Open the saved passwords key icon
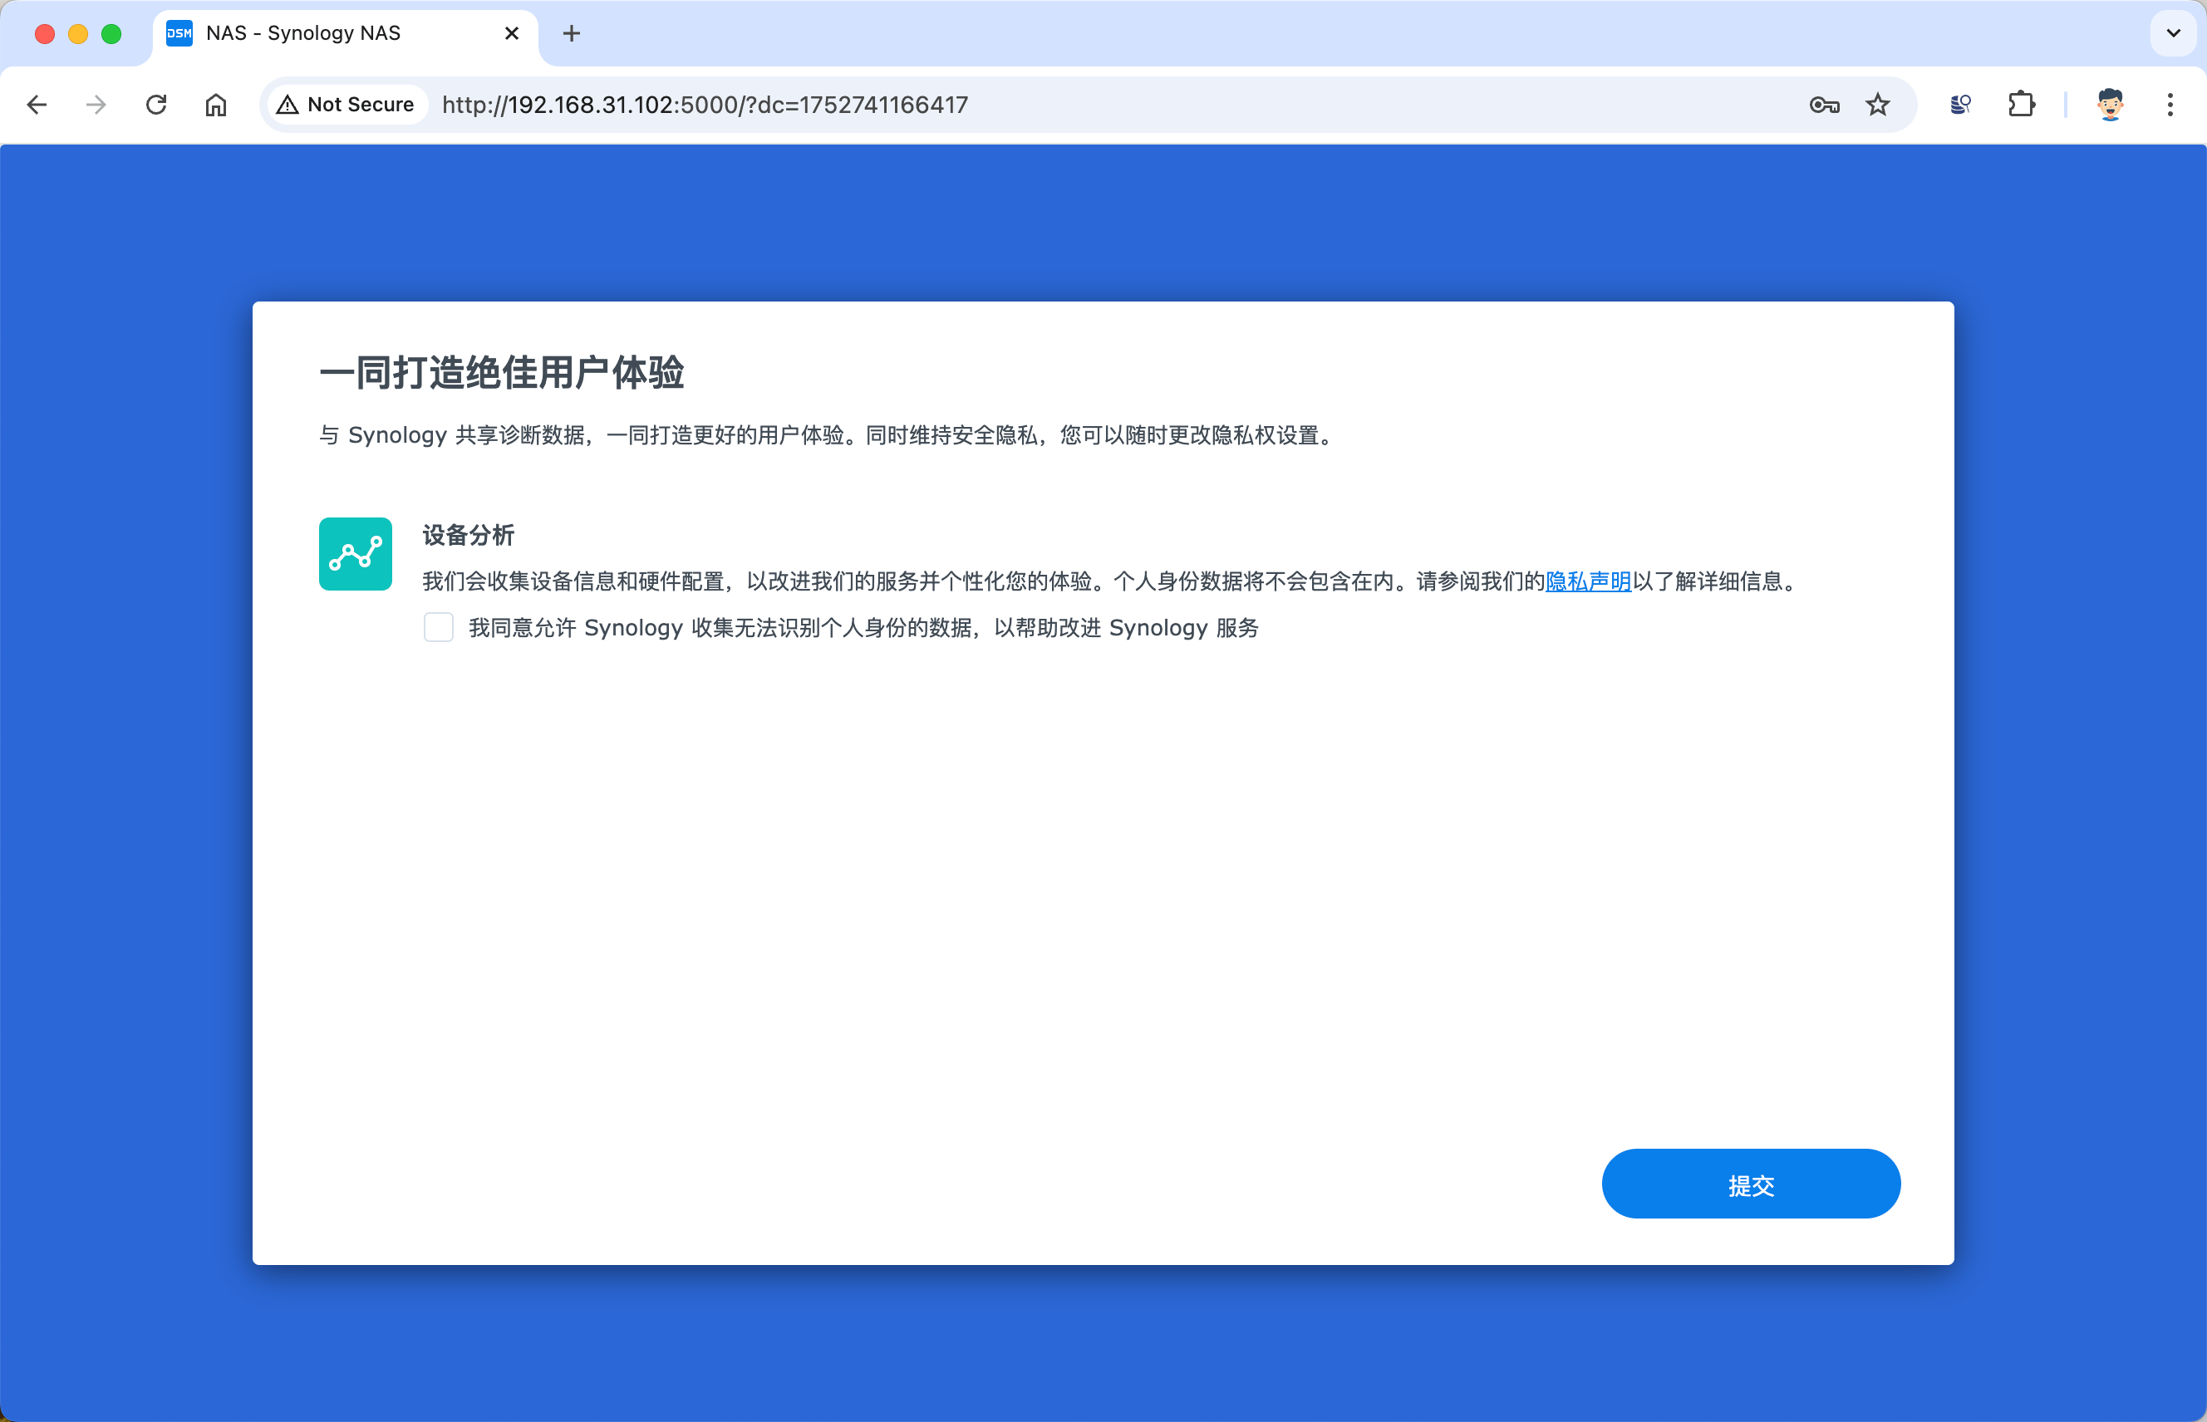 coord(1824,105)
